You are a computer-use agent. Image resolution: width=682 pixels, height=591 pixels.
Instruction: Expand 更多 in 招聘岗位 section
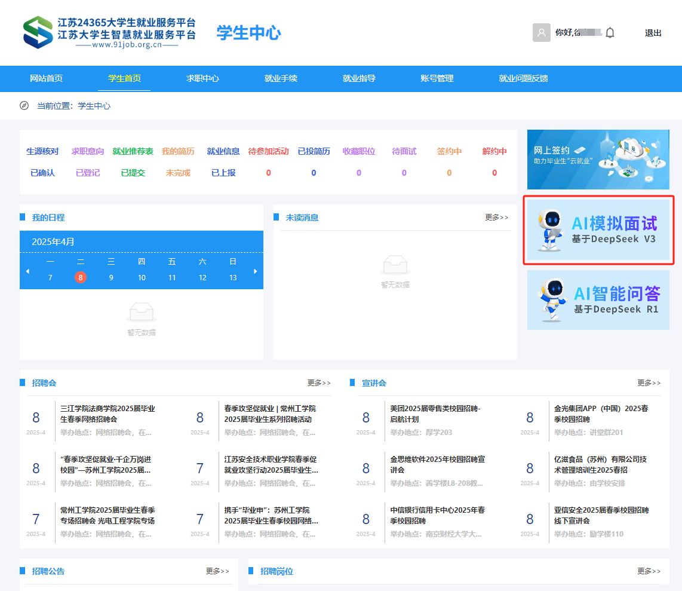tap(649, 571)
